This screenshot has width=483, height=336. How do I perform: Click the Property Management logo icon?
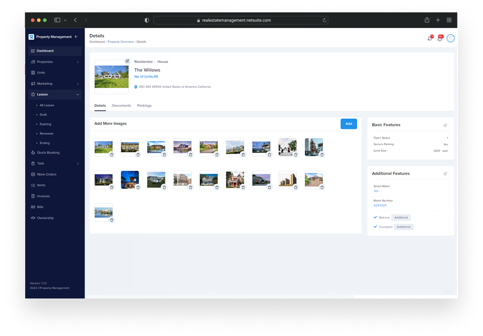pyautogui.click(x=31, y=37)
